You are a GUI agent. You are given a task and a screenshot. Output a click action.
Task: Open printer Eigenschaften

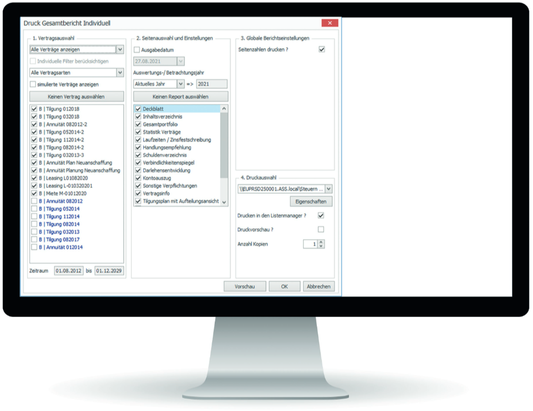click(x=311, y=202)
